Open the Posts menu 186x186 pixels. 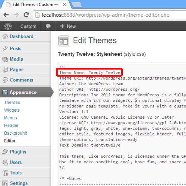click(16, 49)
